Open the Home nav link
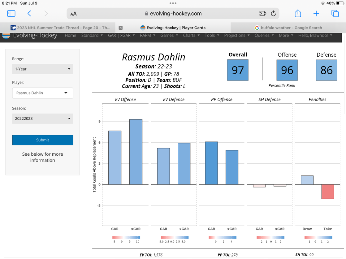The image size is (346, 259). tap(70, 36)
